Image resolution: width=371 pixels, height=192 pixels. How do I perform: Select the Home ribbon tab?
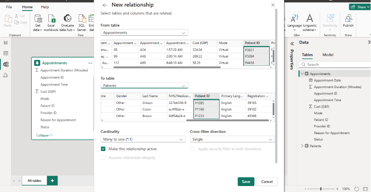tap(27, 7)
